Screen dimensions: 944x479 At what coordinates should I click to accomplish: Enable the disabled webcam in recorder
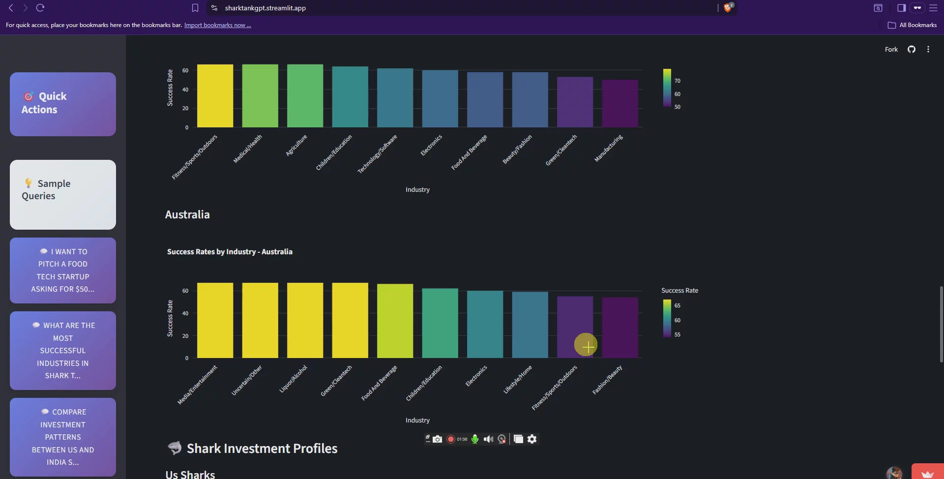pyautogui.click(x=501, y=439)
